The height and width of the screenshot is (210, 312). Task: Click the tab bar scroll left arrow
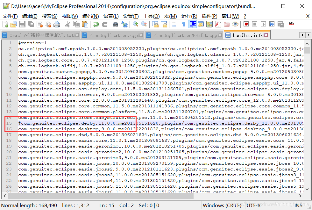point(302,35)
